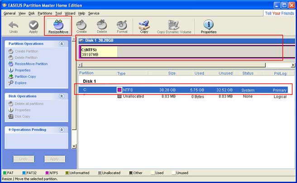Click the Type column header
The image size is (297, 183).
pyautogui.click(x=121, y=73)
